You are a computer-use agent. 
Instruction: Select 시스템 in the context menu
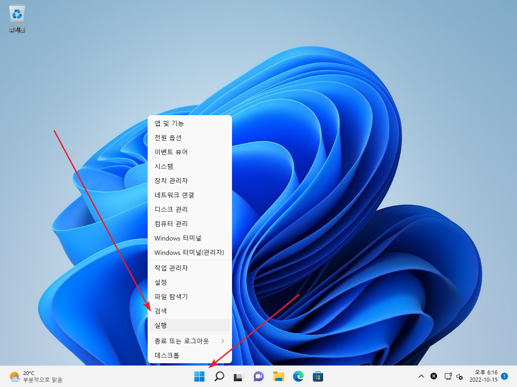[189, 166]
